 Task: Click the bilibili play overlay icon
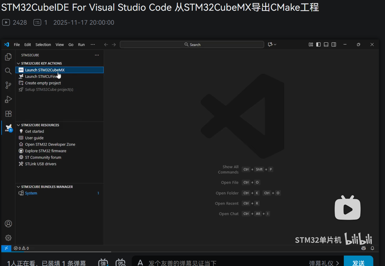348,208
